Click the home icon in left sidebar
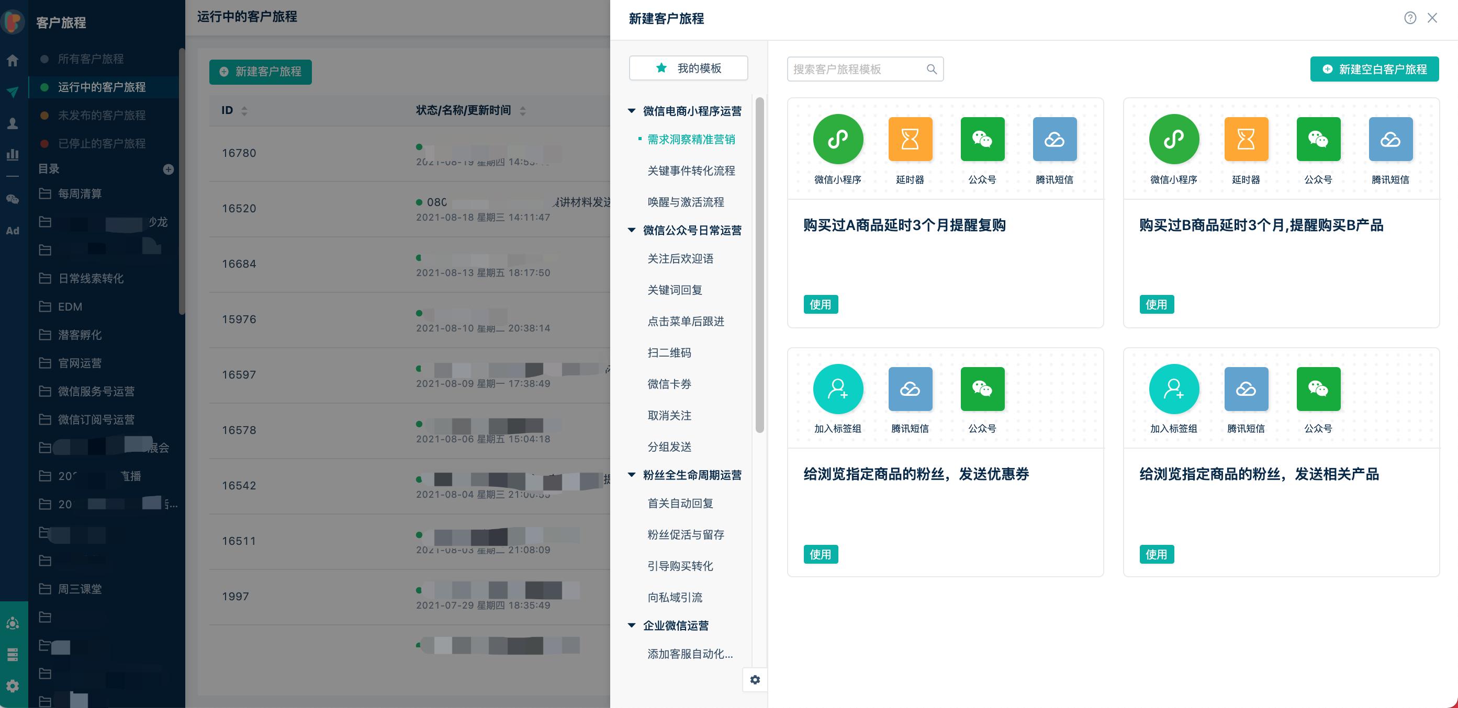 [x=13, y=60]
